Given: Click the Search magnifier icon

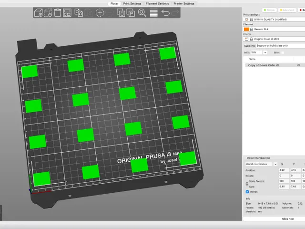Looking at the screenshot, I should pyautogui.click(x=142, y=13).
